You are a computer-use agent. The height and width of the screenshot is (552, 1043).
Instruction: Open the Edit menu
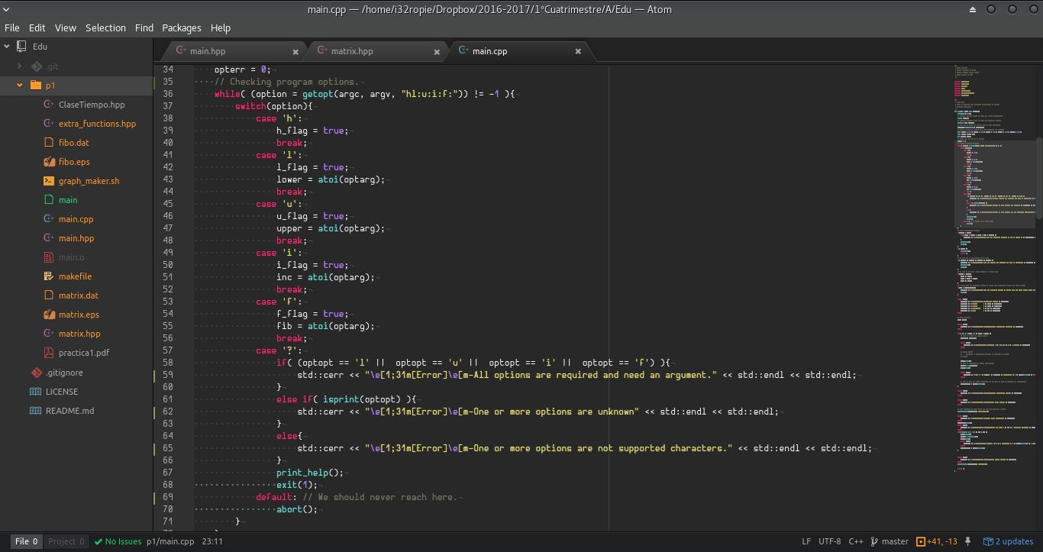click(x=37, y=27)
